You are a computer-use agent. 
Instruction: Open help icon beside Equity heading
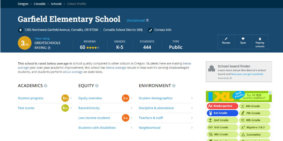pyautogui.click(x=97, y=86)
